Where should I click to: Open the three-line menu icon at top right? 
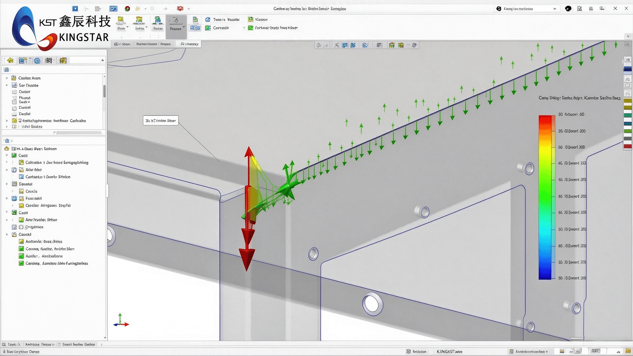coord(591,9)
